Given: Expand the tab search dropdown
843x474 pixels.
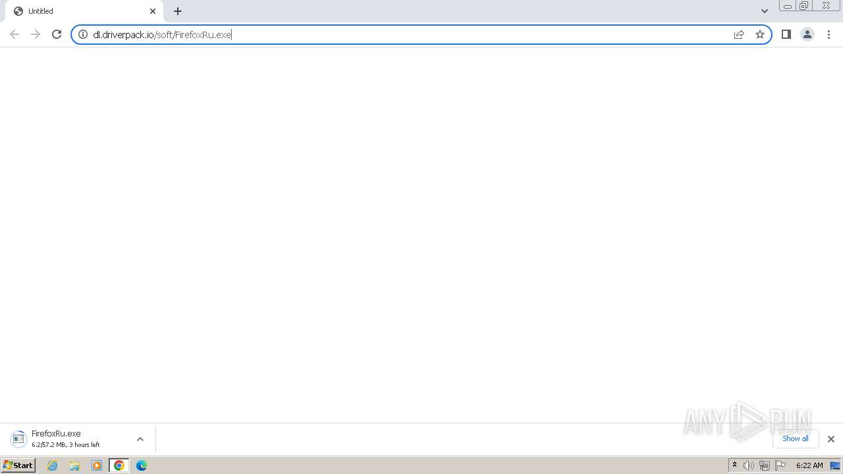Looking at the screenshot, I should tap(765, 11).
